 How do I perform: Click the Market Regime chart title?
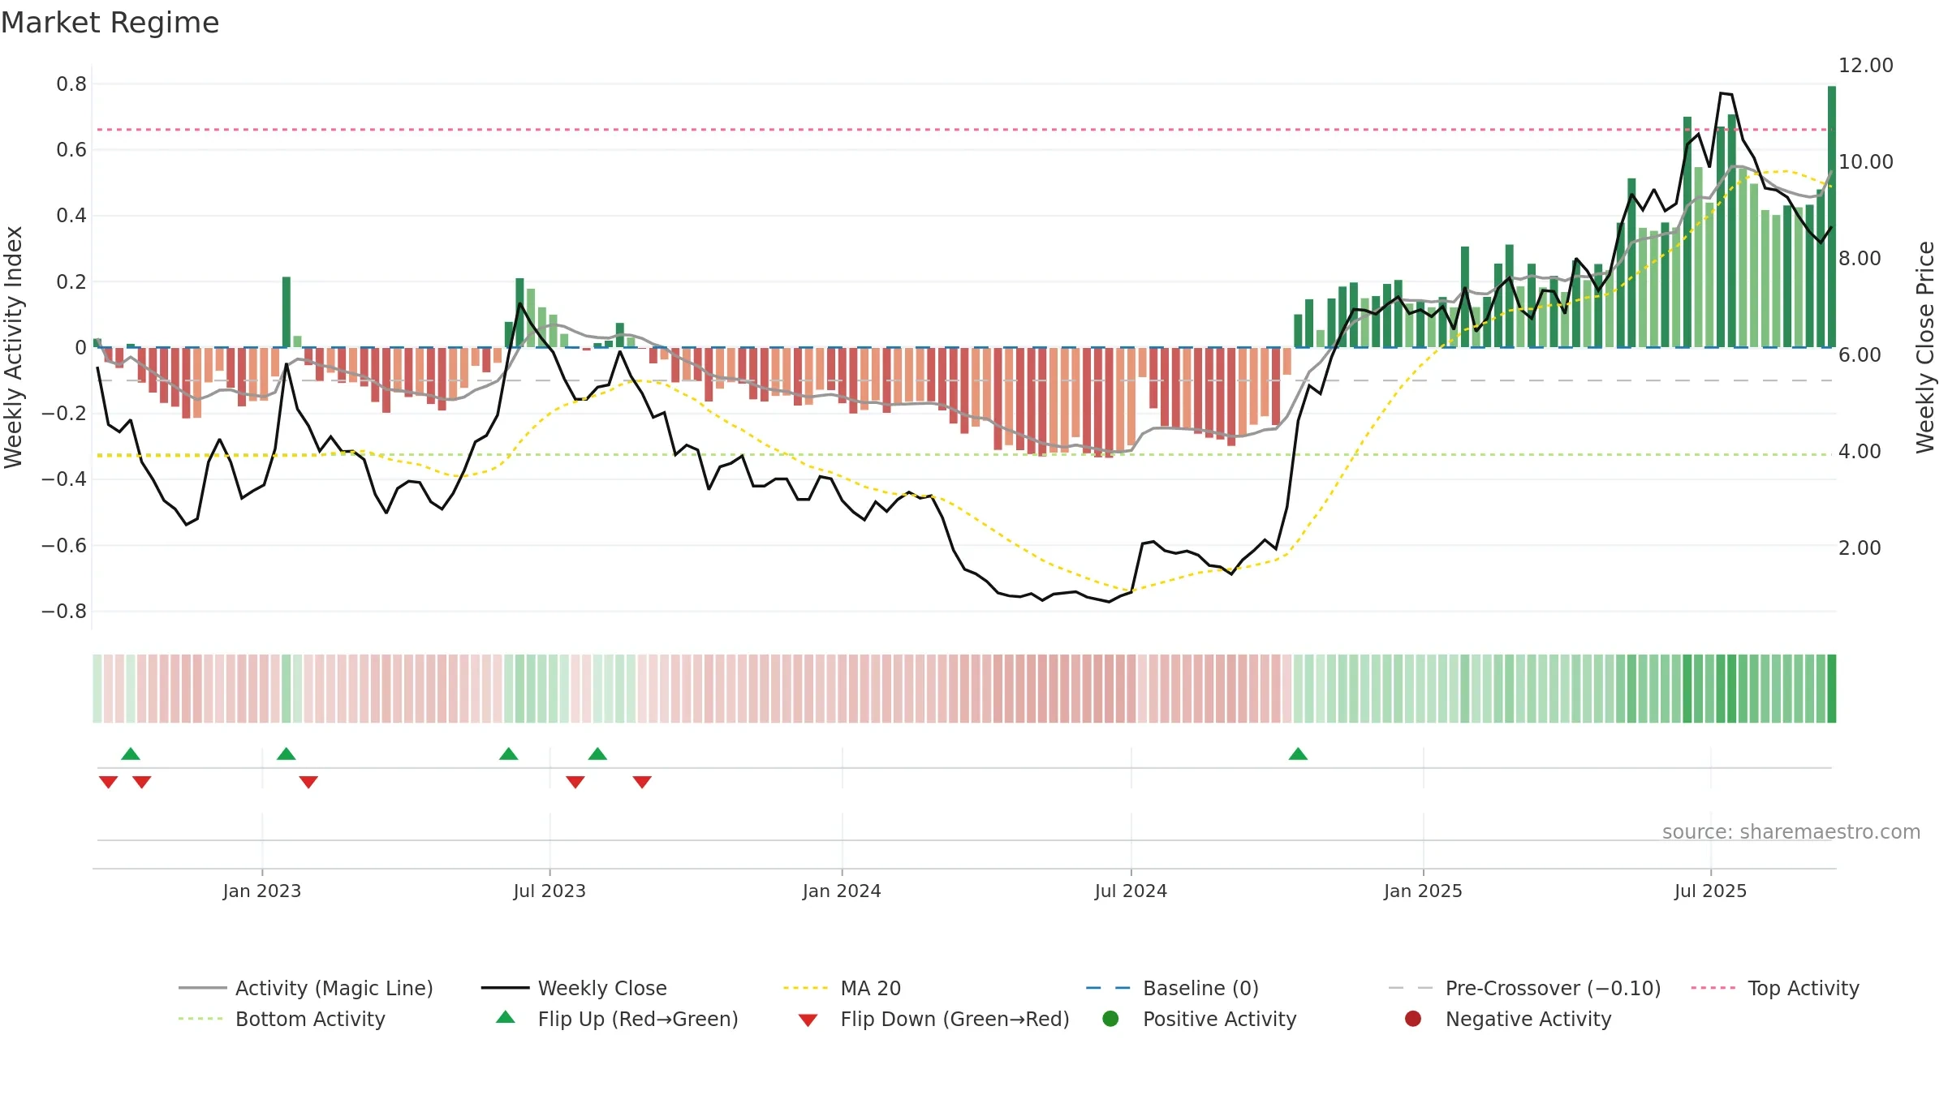point(110,23)
